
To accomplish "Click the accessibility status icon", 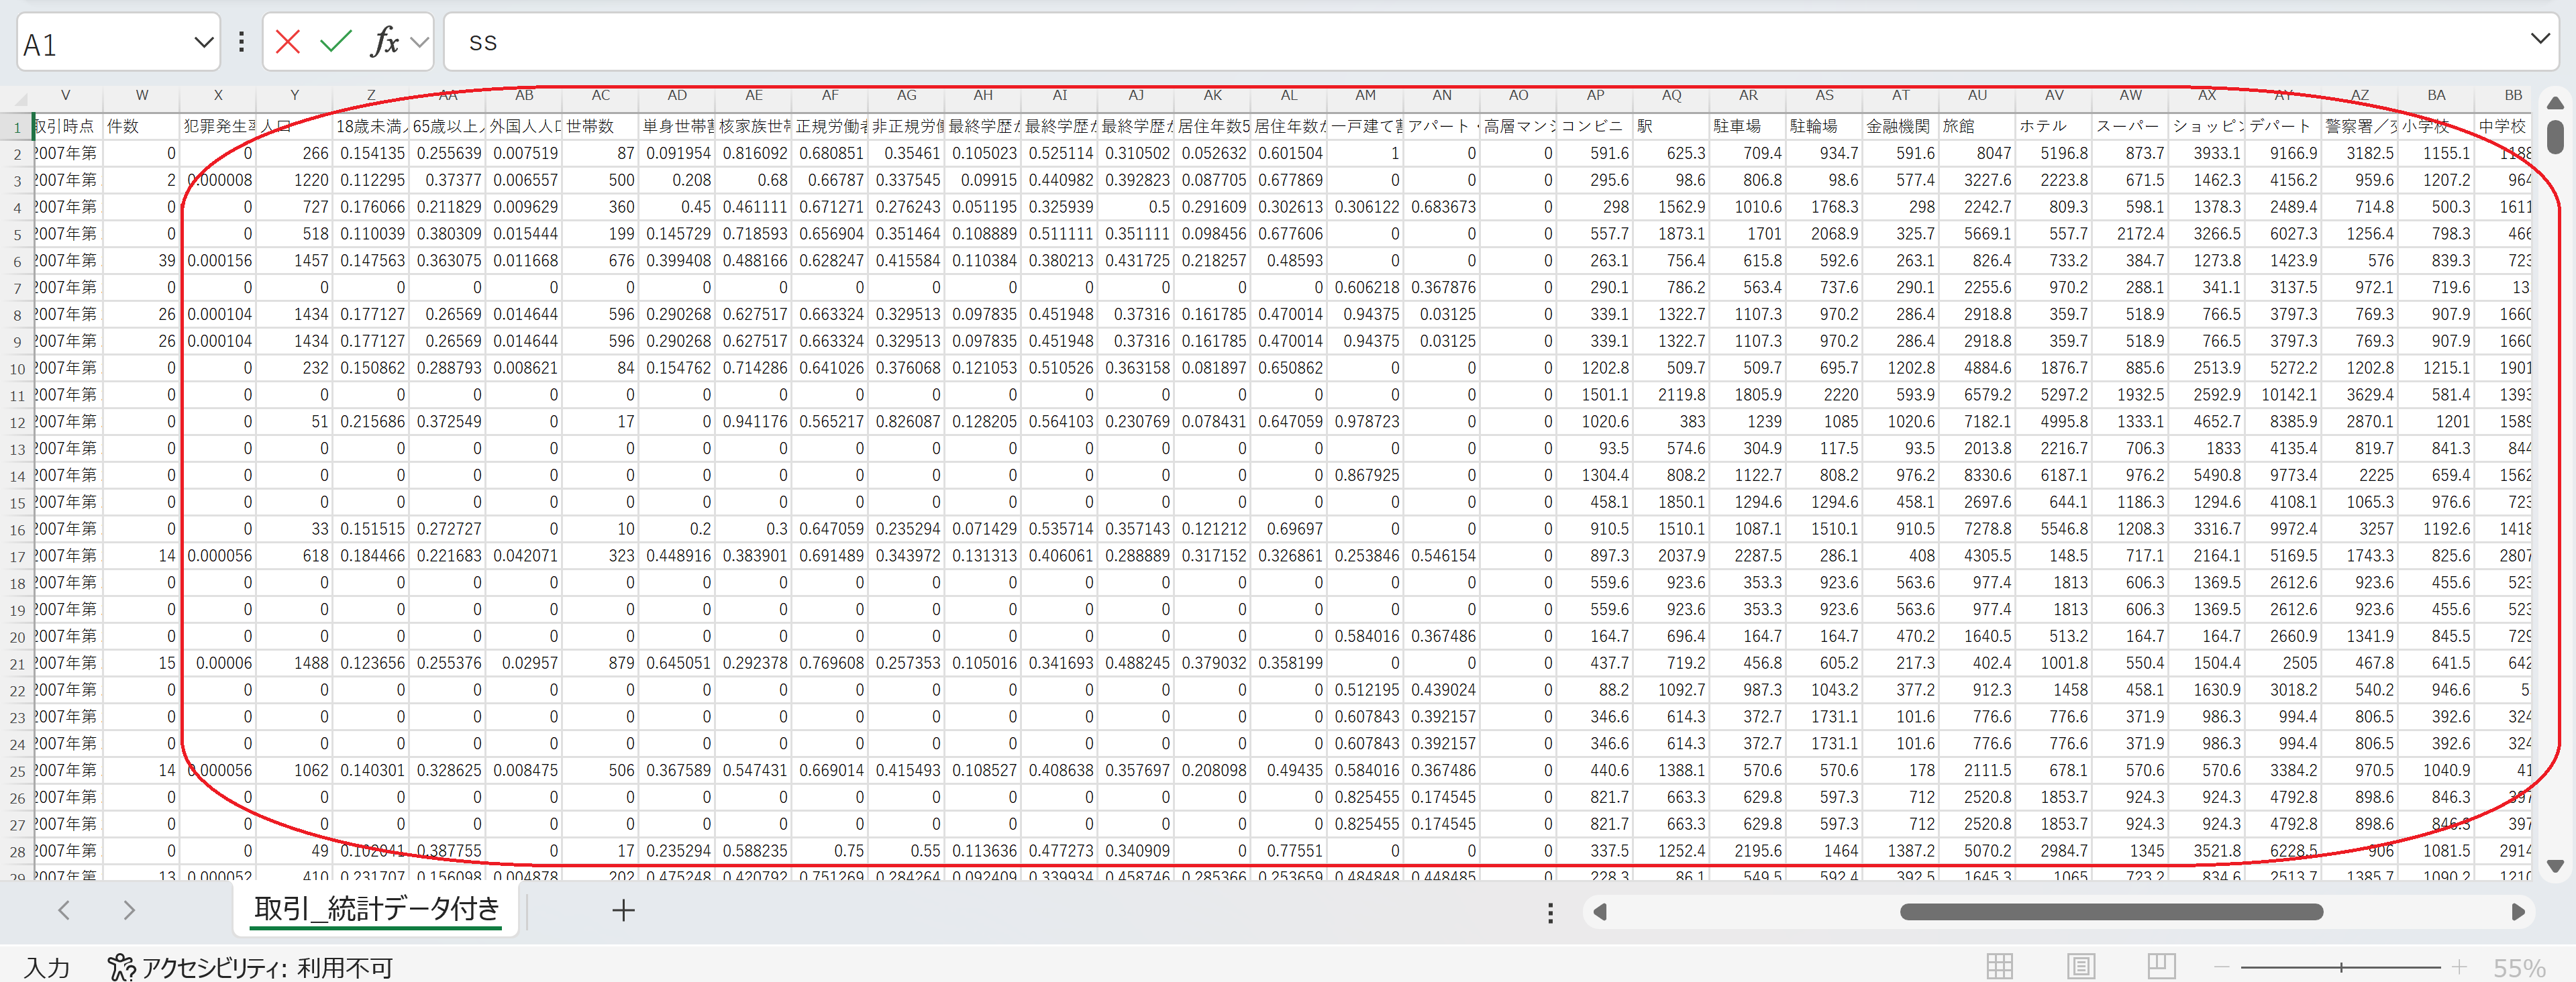I will [121, 967].
